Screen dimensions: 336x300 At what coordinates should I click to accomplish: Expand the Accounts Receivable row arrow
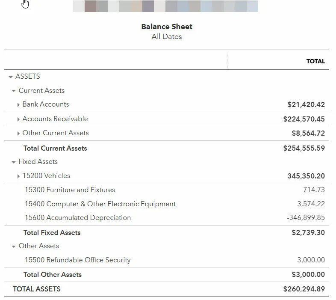(18, 119)
